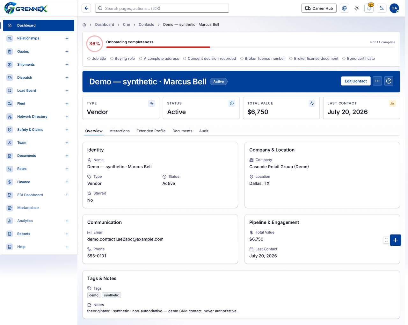
Task: Toggle the Job title checklist item
Action: [x=97, y=59]
